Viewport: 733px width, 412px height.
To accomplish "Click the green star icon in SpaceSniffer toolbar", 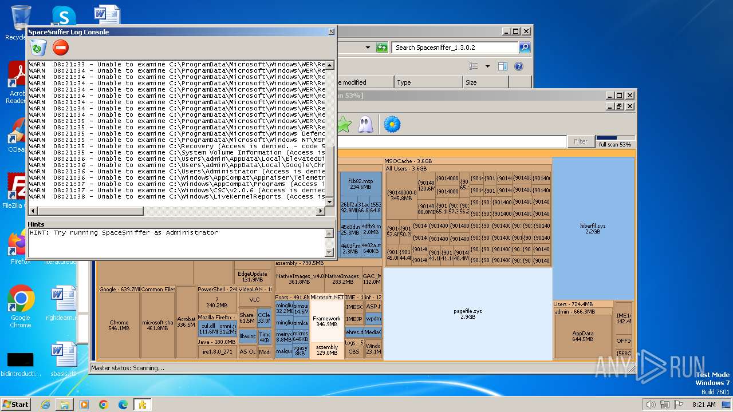I will point(344,124).
